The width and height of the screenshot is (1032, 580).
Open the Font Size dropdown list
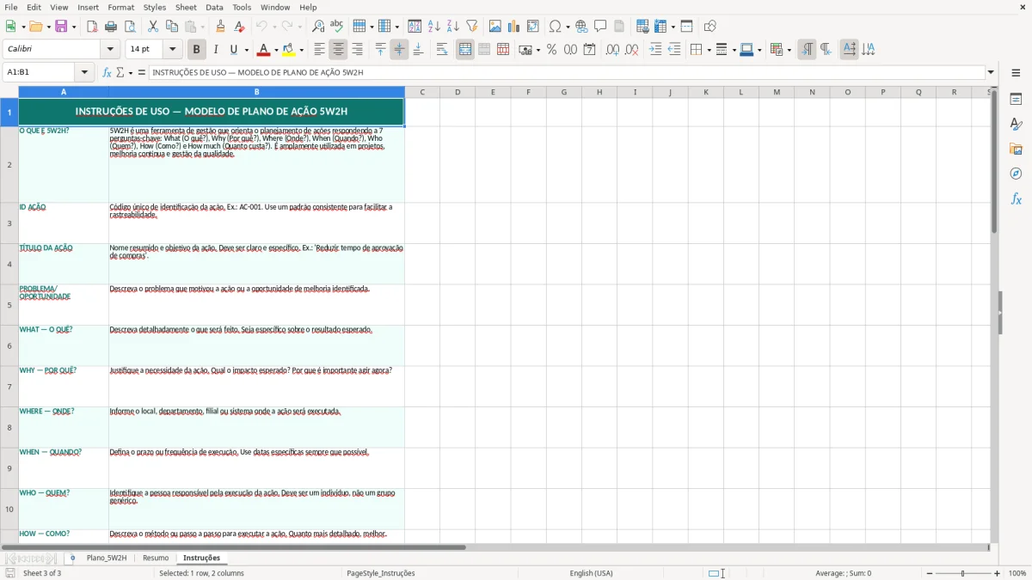click(x=172, y=50)
